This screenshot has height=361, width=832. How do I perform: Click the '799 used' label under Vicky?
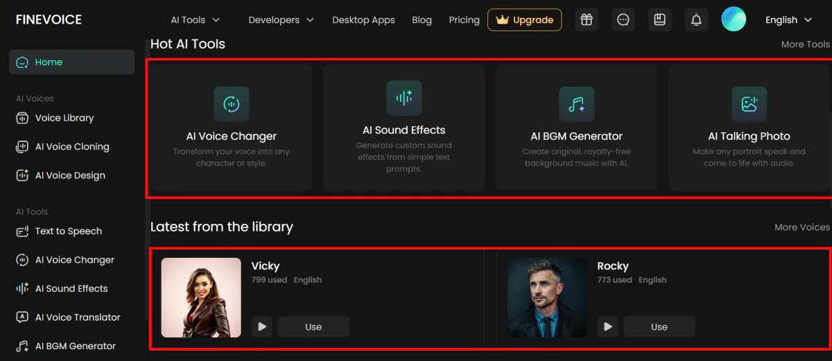269,280
